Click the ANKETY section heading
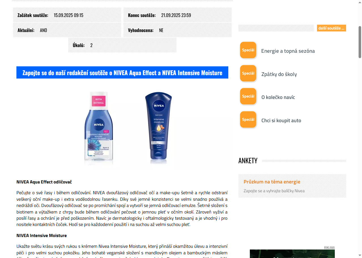 click(248, 161)
